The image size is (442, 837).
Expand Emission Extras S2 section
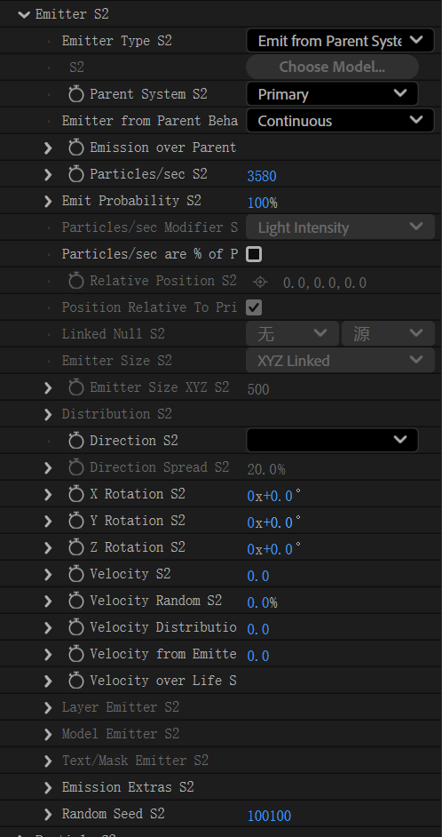click(48, 788)
